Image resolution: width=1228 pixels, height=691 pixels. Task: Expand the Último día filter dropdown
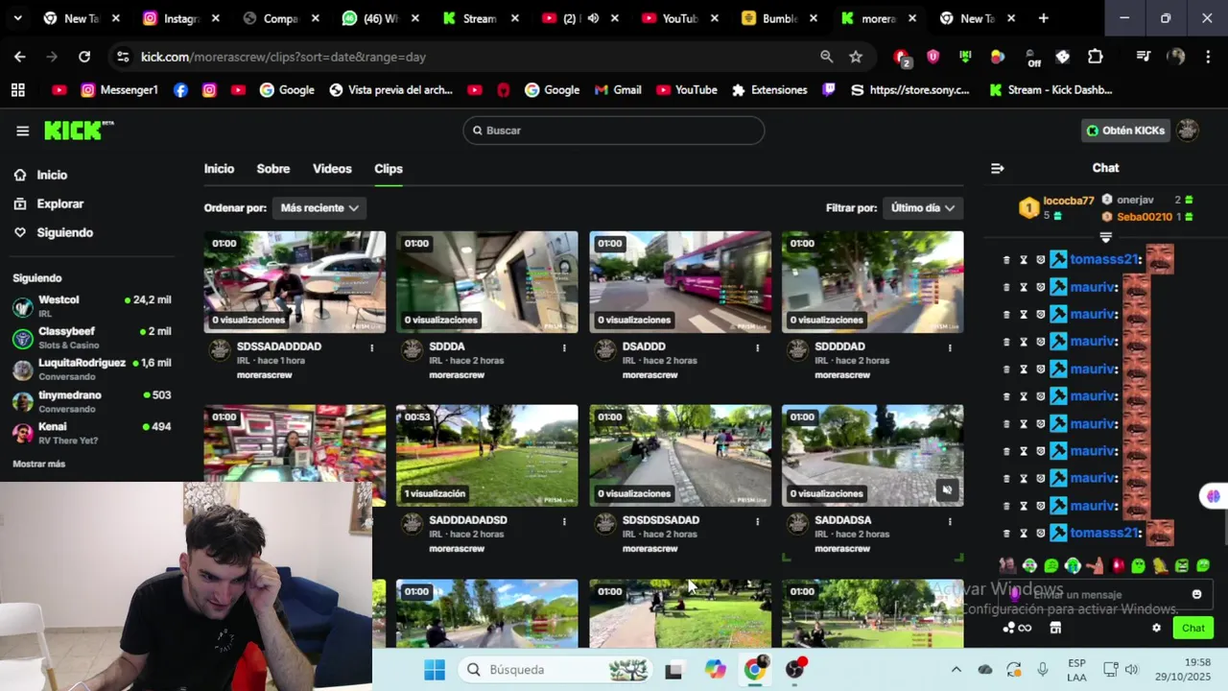pos(922,207)
